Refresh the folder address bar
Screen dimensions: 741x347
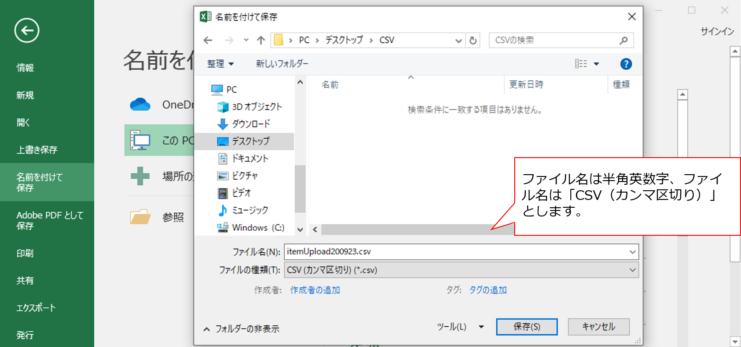click(x=473, y=40)
